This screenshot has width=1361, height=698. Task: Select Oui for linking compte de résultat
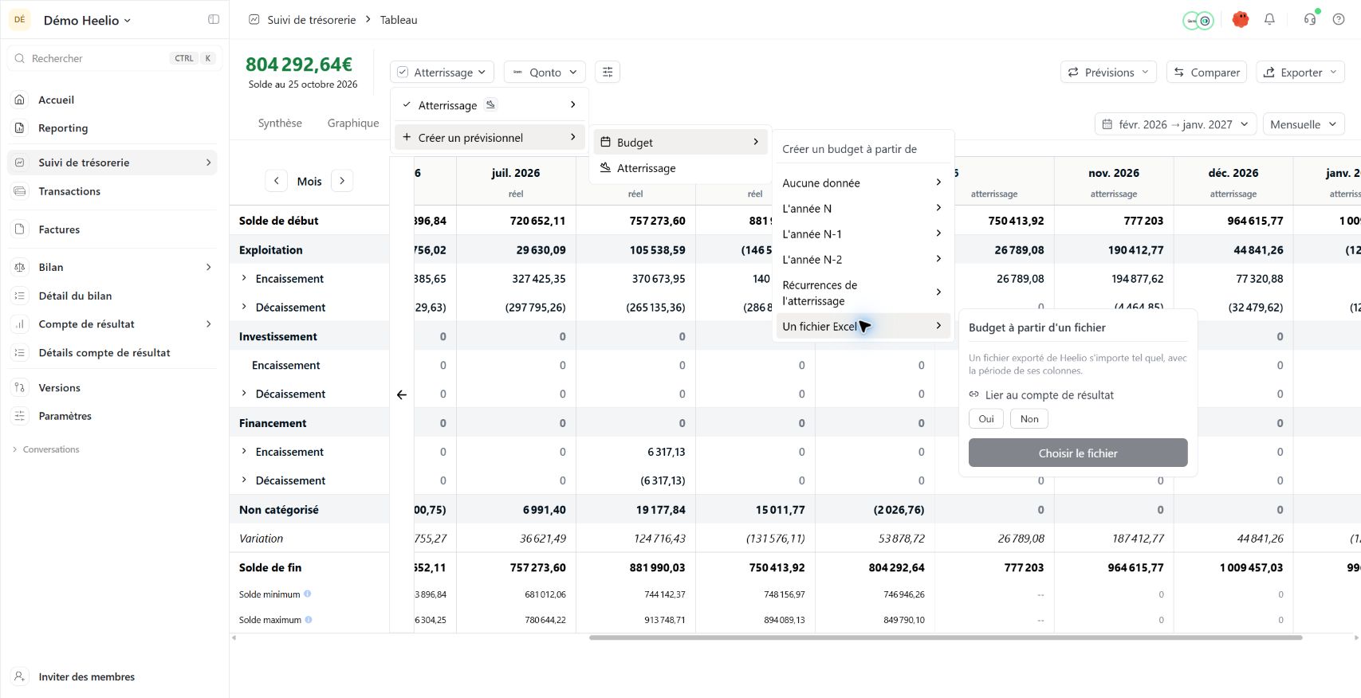point(986,419)
